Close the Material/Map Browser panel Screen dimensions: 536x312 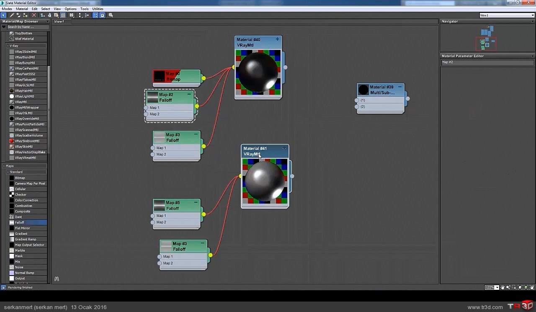pyautogui.click(x=47, y=21)
